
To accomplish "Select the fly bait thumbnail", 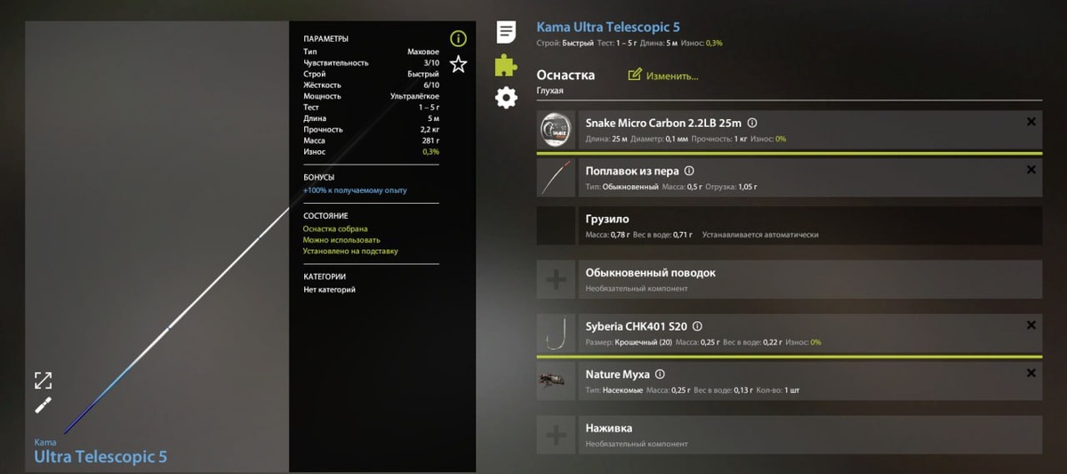I will click(x=556, y=382).
